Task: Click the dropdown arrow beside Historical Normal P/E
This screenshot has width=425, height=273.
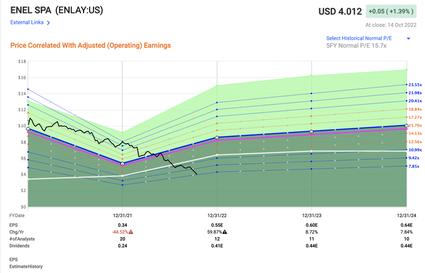Action: point(408,38)
